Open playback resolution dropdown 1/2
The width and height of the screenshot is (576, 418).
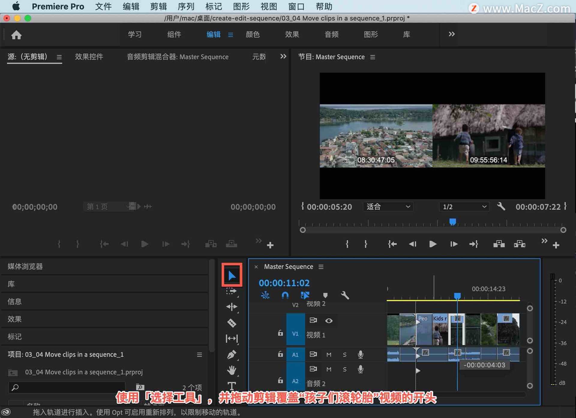pos(464,207)
